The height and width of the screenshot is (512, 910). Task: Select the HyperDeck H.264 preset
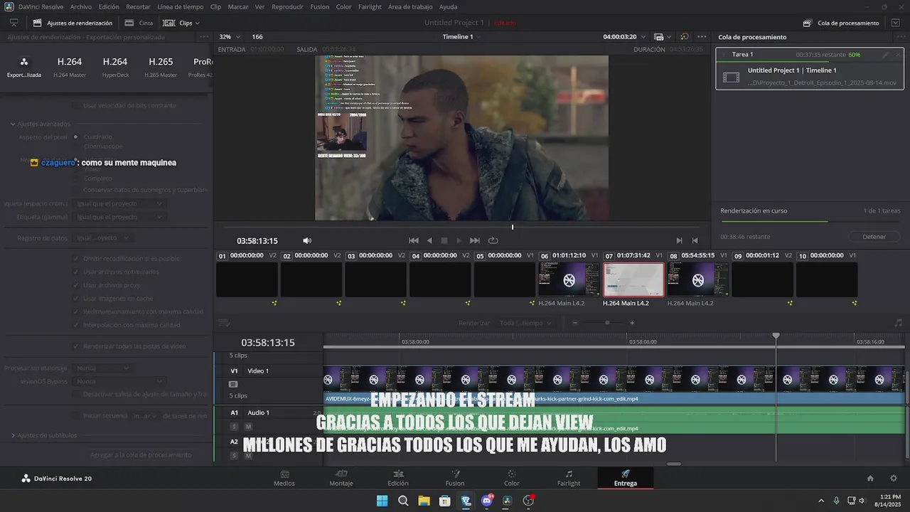[x=115, y=67]
